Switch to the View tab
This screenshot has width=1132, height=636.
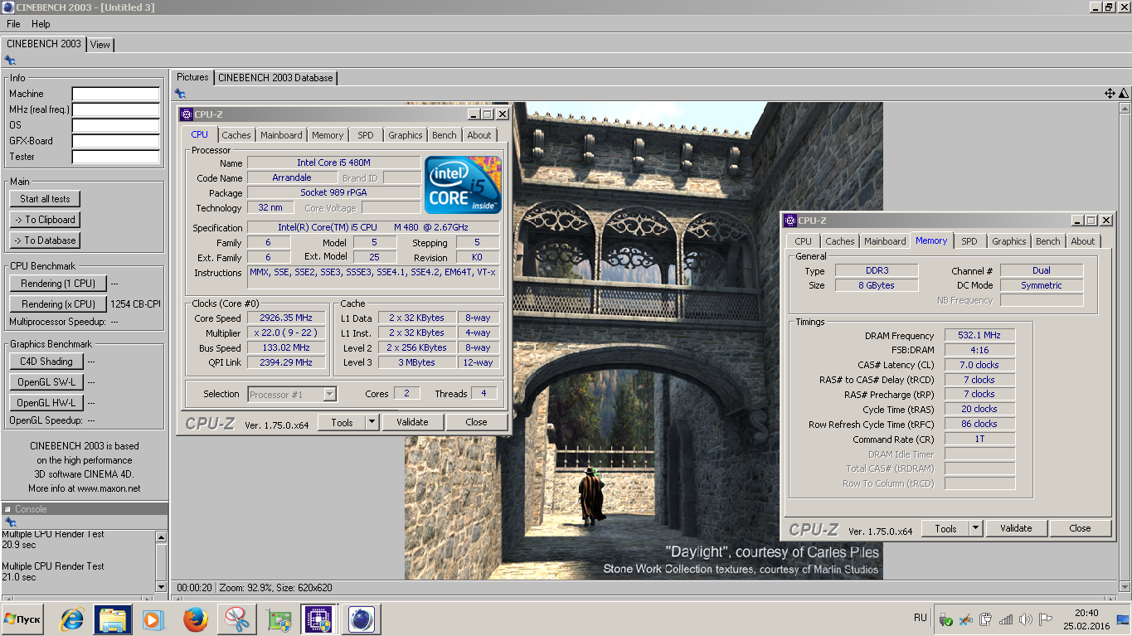click(100, 45)
